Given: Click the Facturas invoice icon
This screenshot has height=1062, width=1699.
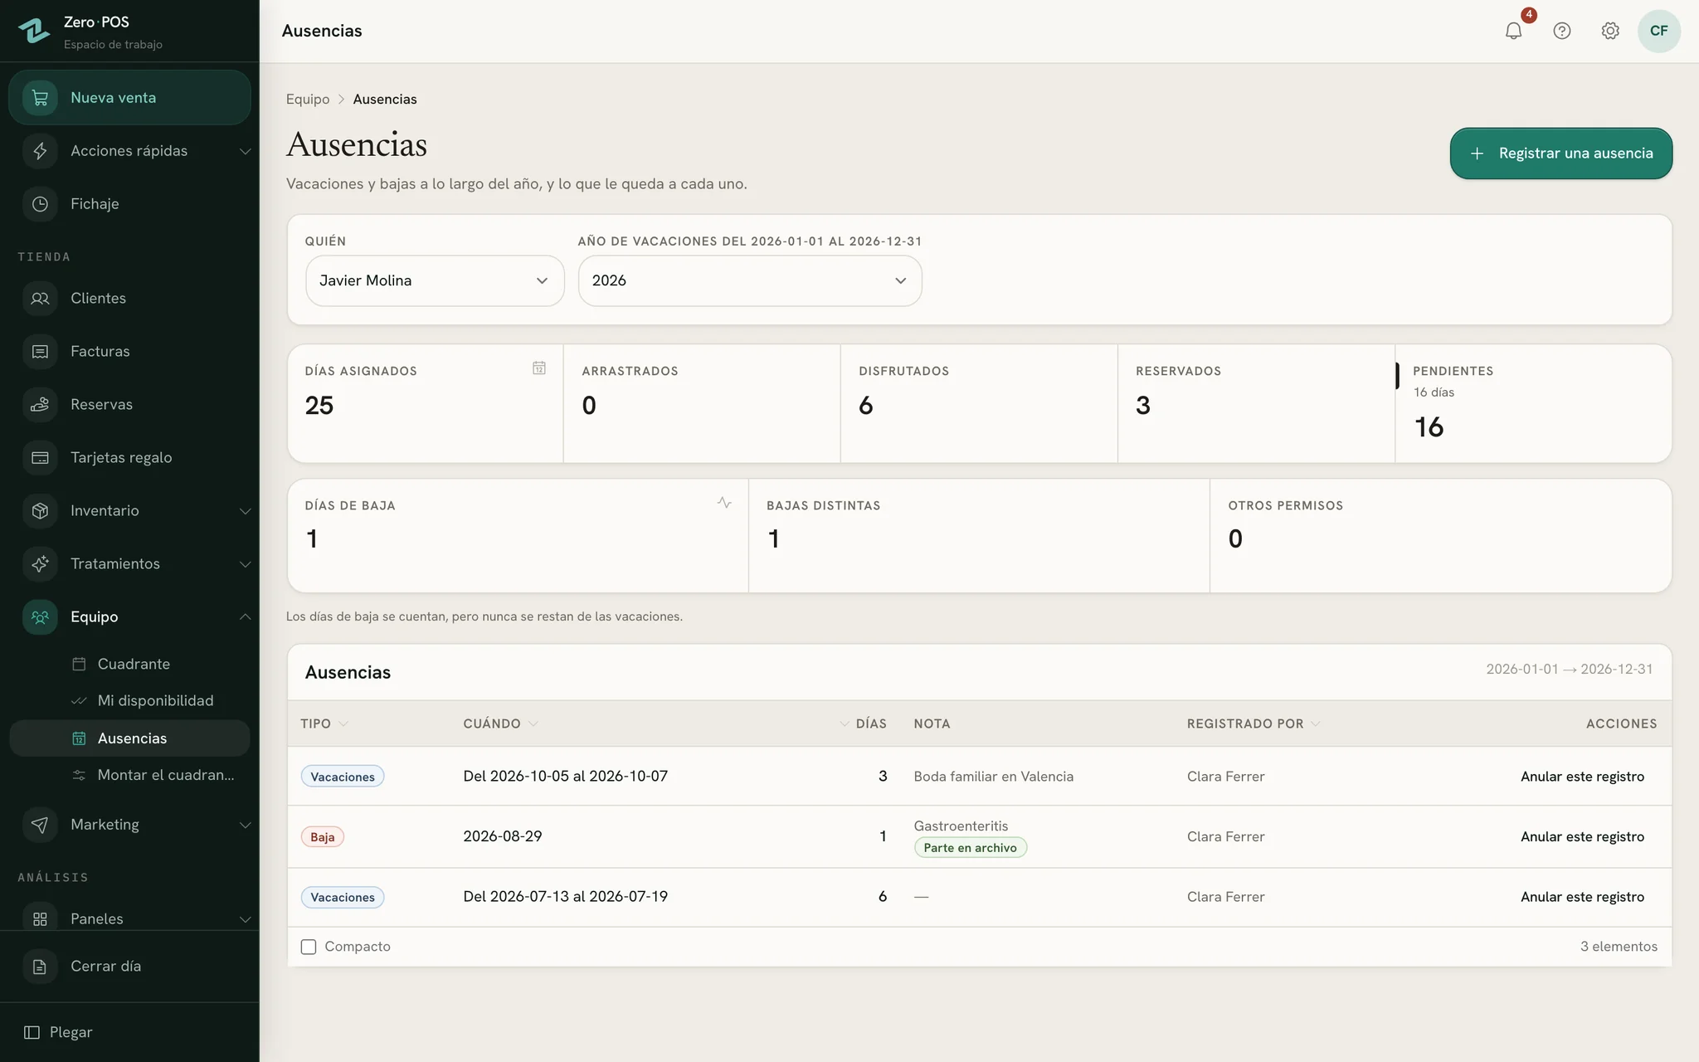Looking at the screenshot, I should [x=40, y=352].
